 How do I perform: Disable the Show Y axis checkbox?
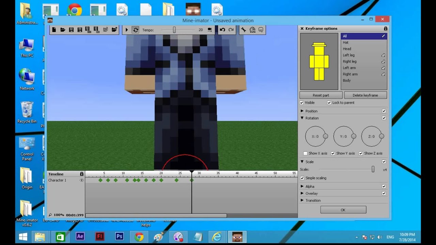coord(333,153)
